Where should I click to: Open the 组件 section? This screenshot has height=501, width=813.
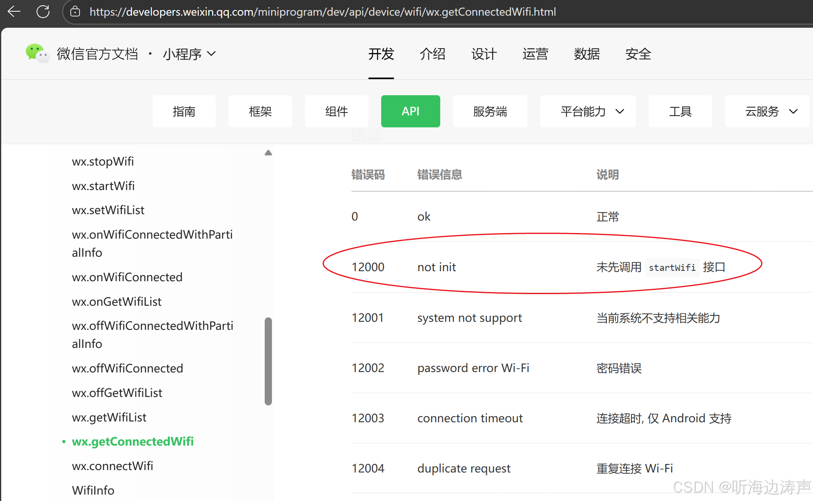337,111
